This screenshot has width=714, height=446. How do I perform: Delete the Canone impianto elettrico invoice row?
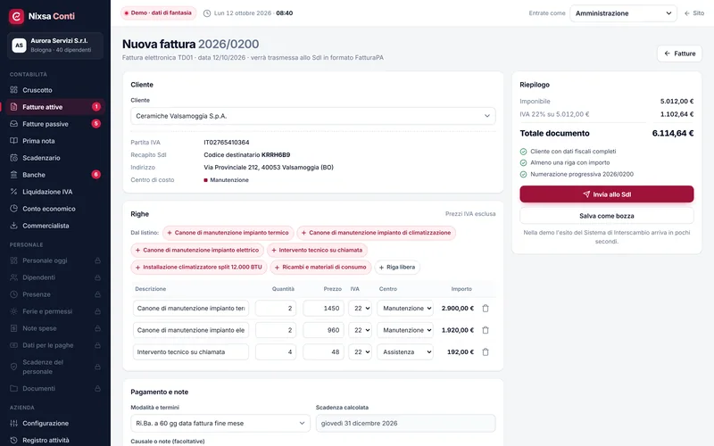click(x=486, y=330)
